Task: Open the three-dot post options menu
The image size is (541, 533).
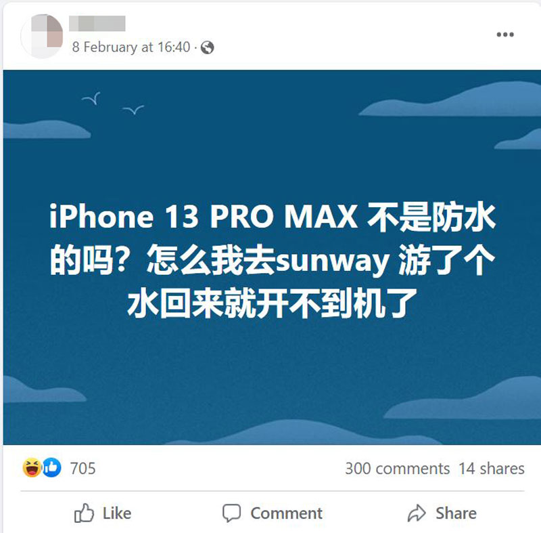Action: coord(505,35)
